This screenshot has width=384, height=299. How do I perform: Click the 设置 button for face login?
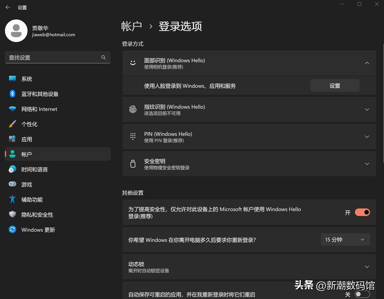pos(335,85)
